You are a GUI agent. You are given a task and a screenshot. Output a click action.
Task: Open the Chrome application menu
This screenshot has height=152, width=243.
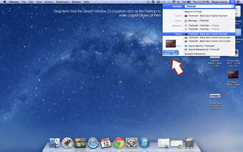tap(14, 2)
